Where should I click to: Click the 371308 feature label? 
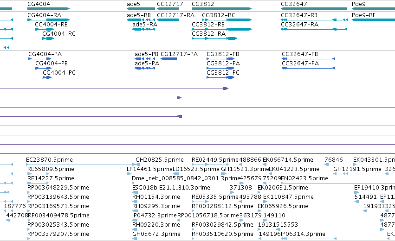pyautogui.click(x=240, y=188)
